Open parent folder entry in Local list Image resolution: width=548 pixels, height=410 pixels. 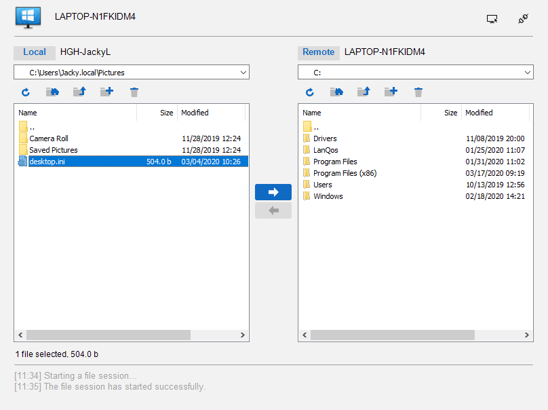point(132,127)
